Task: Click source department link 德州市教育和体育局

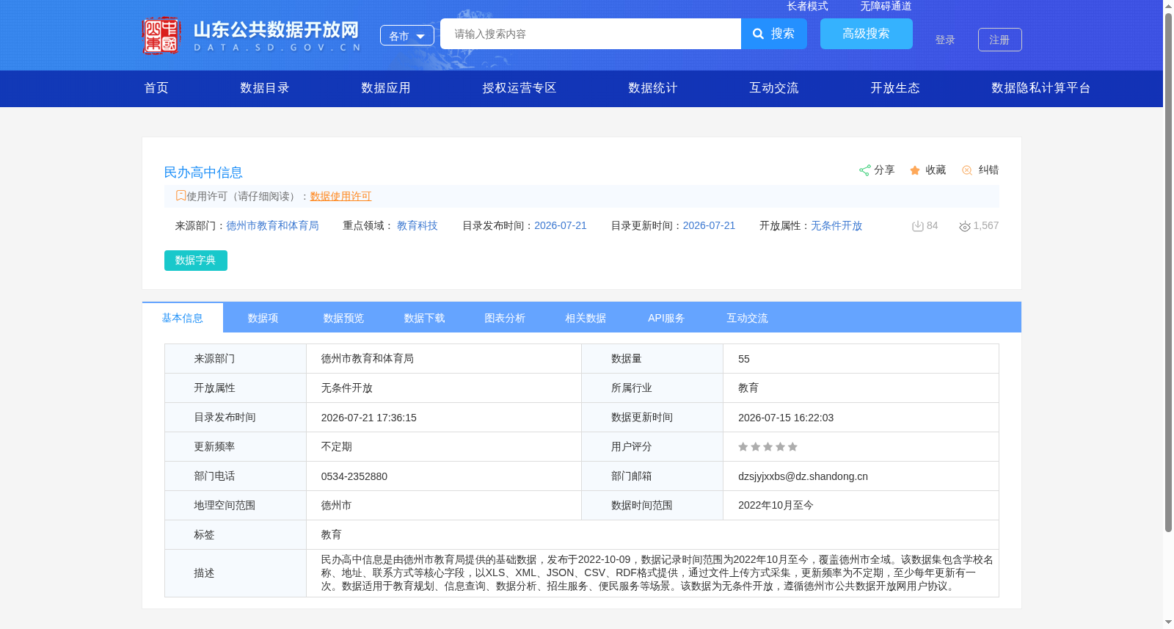Action: pyautogui.click(x=272, y=226)
